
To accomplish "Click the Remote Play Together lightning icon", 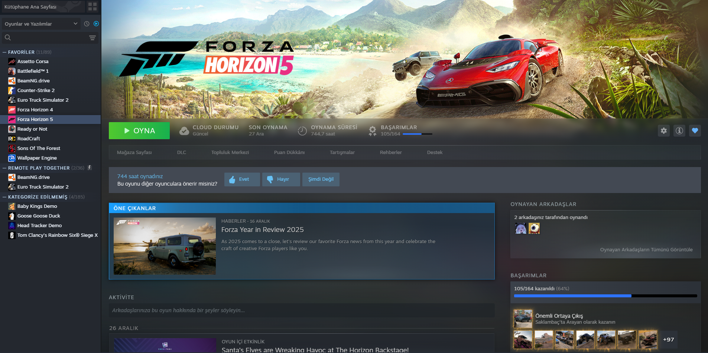I will (90, 168).
